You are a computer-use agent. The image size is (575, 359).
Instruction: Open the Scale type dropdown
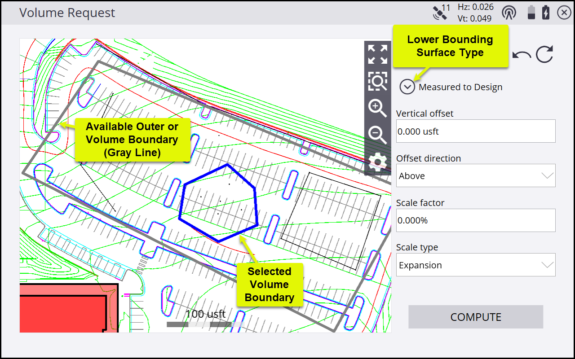coord(476,265)
